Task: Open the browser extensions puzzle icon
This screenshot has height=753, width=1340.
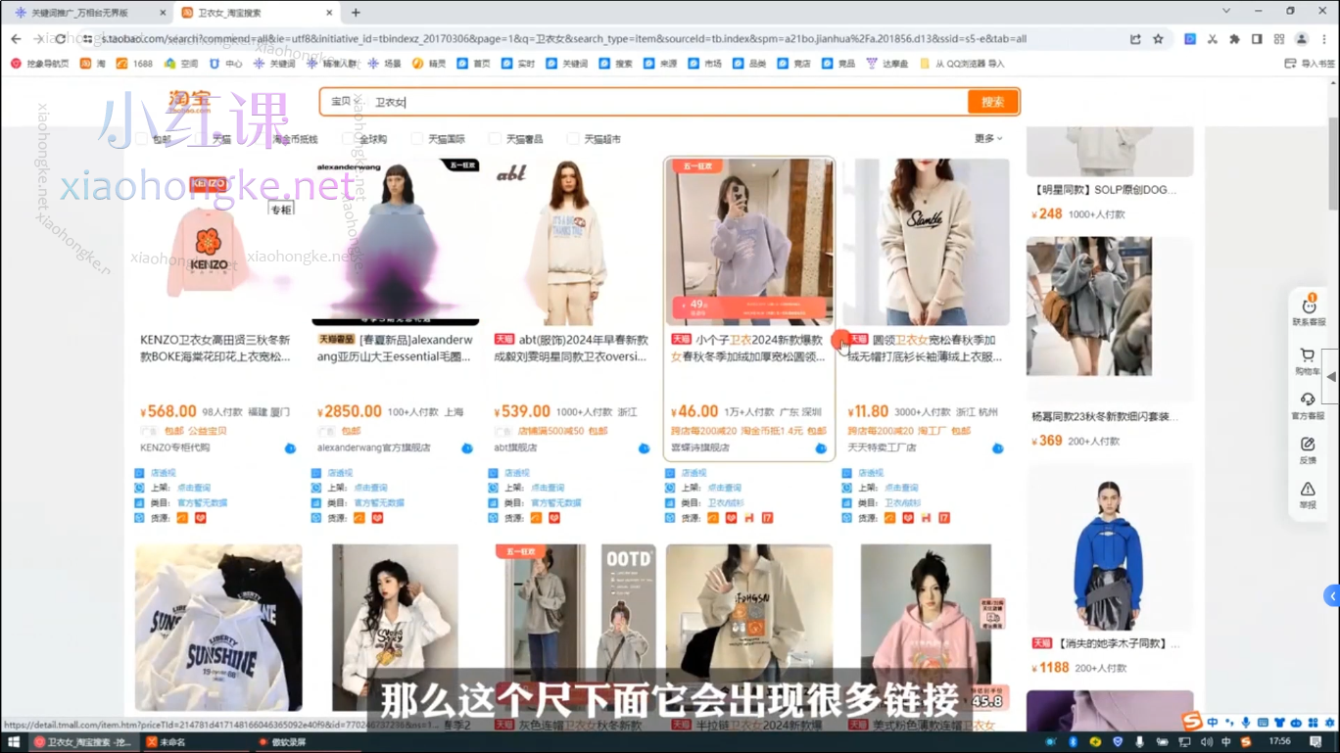Action: click(1234, 39)
